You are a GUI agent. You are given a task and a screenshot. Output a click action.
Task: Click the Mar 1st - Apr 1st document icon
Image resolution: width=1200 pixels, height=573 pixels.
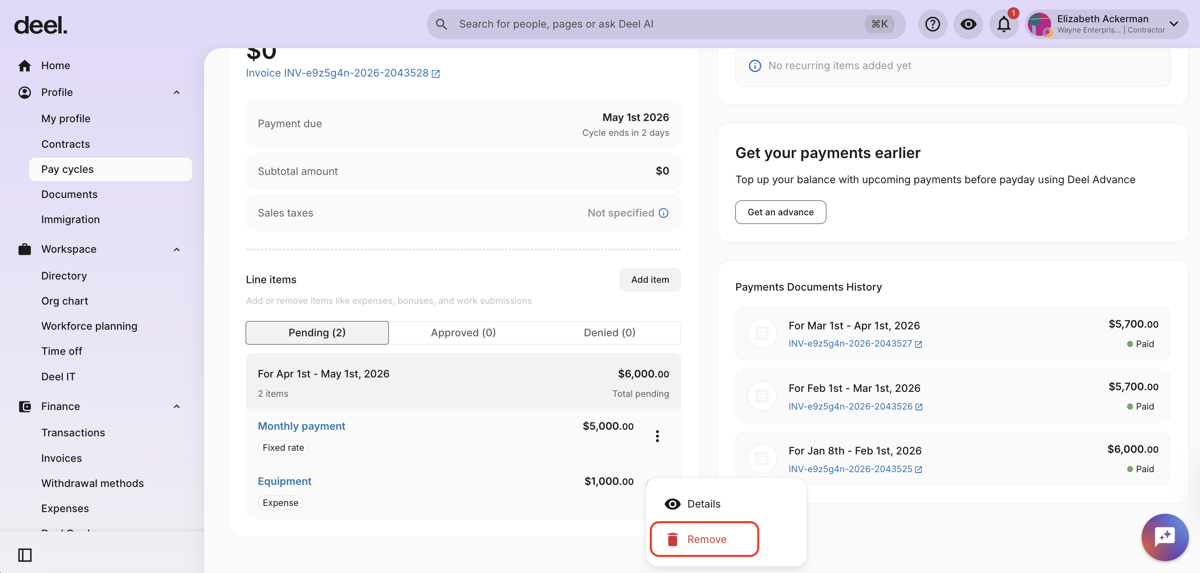click(762, 333)
